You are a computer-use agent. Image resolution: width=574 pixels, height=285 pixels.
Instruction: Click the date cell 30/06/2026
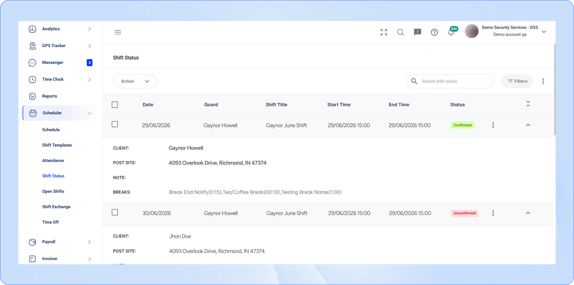tap(157, 213)
